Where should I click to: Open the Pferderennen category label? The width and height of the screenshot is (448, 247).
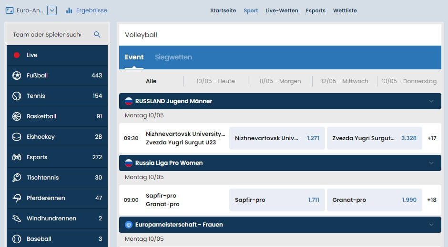[46, 198]
